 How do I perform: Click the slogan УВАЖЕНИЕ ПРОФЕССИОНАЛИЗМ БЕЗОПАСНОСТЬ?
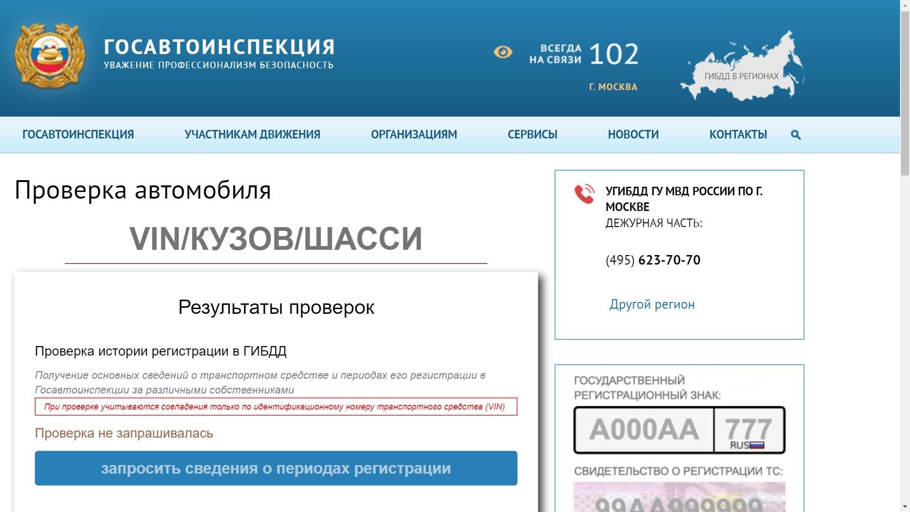[x=218, y=65]
